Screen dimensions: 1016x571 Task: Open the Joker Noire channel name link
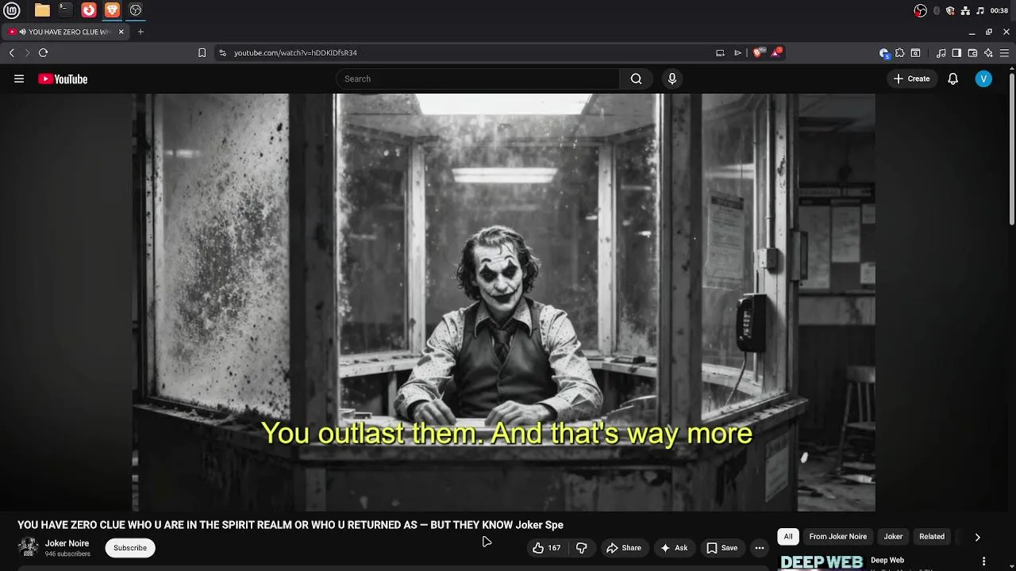click(67, 543)
